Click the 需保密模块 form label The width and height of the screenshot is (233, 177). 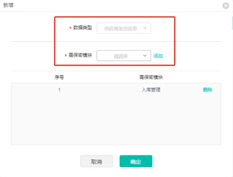80,55
